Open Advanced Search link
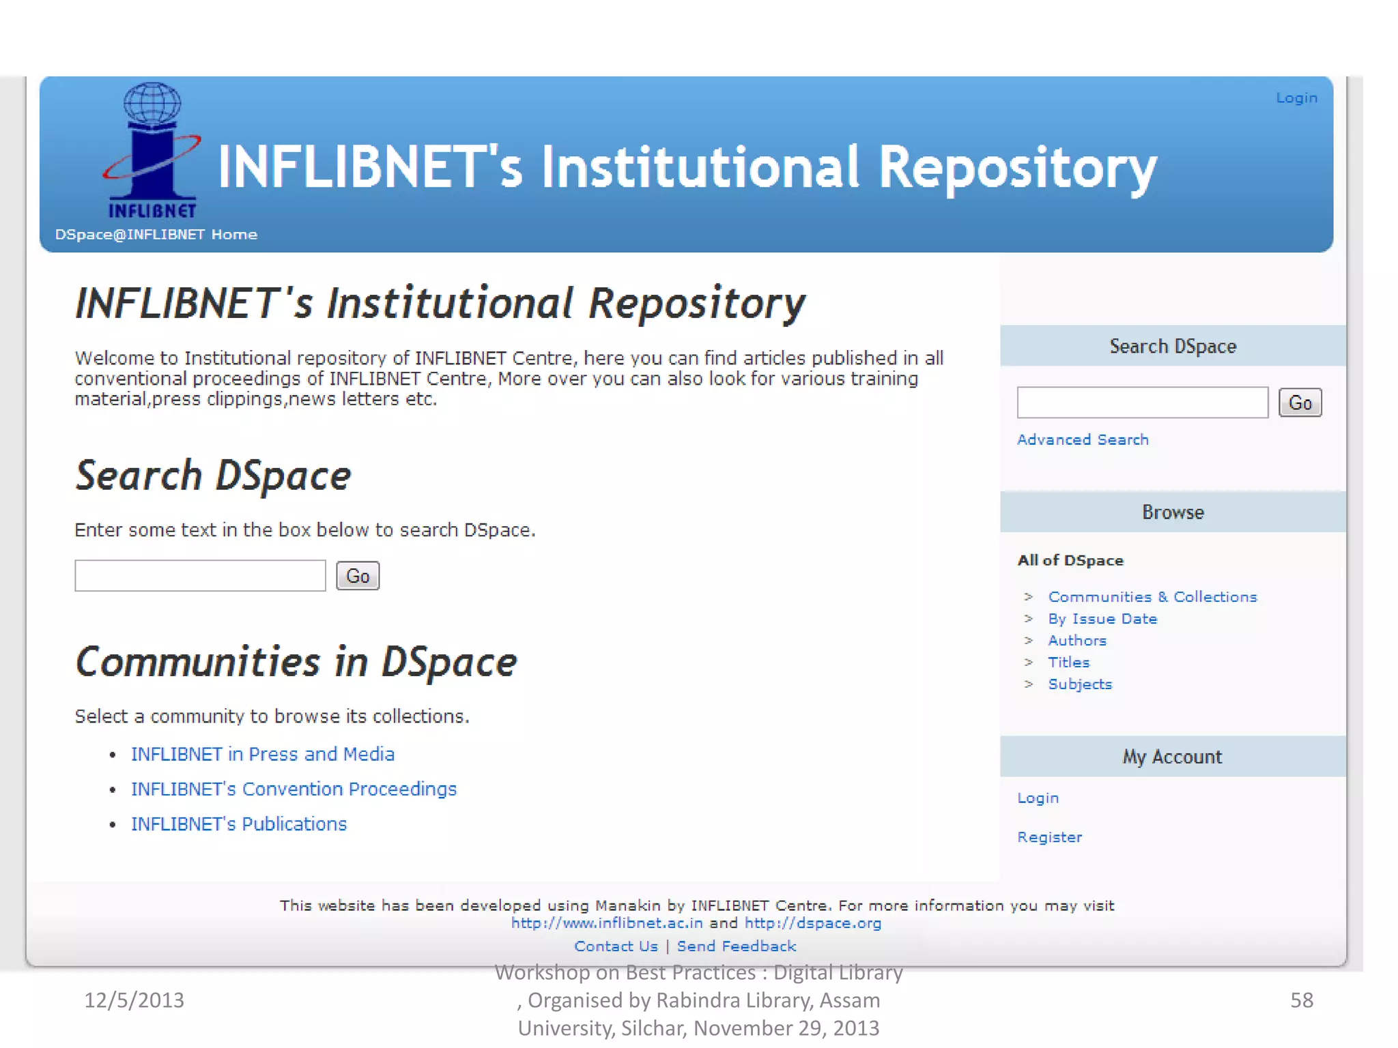Screen dimensions: 1398x1048 click(1083, 439)
